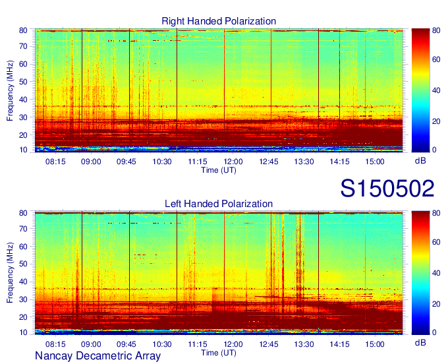Click Frequency (MHz) label of Right Handed plot
Image resolution: width=448 pixels, height=364 pixels.
[10, 90]
